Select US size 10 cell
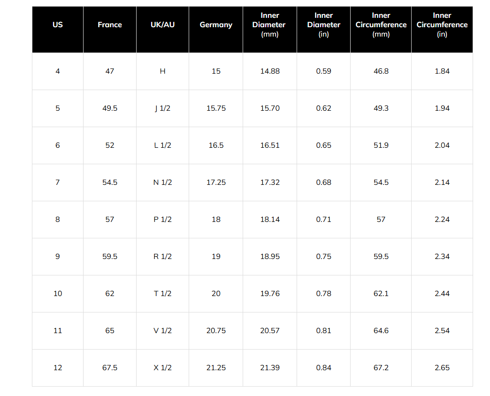The height and width of the screenshot is (396, 490). pos(58,294)
